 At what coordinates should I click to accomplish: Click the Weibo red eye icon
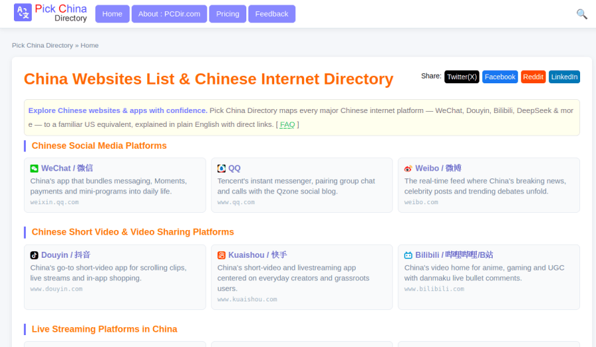pos(408,169)
